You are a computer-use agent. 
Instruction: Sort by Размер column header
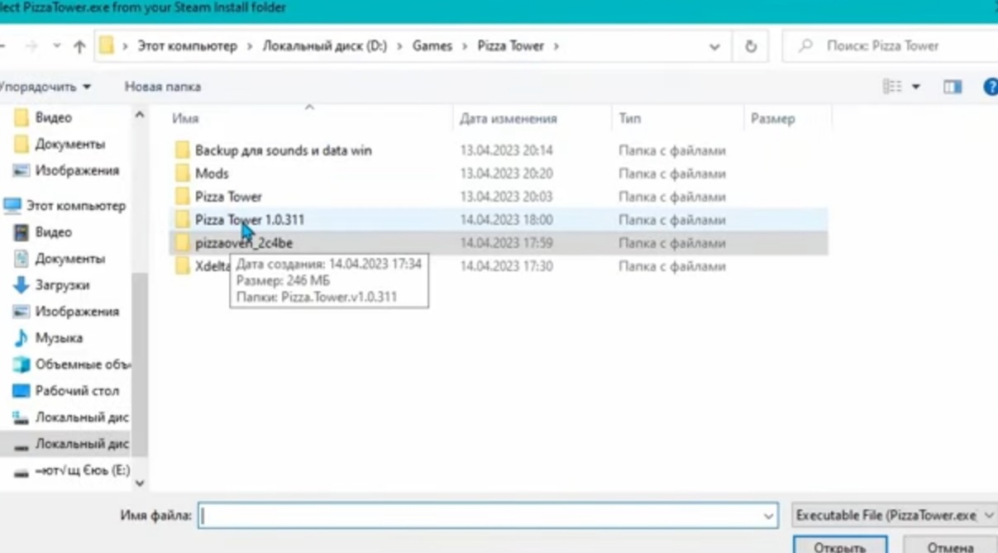pos(773,119)
